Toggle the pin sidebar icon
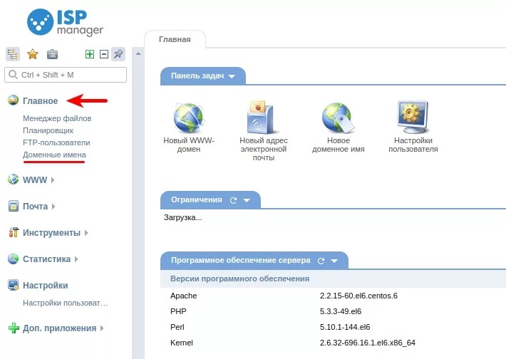This screenshot has width=506, height=359. [x=118, y=54]
